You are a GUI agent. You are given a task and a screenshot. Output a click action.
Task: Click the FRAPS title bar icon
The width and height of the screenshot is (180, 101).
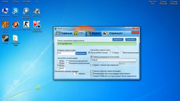[x=56, y=29]
